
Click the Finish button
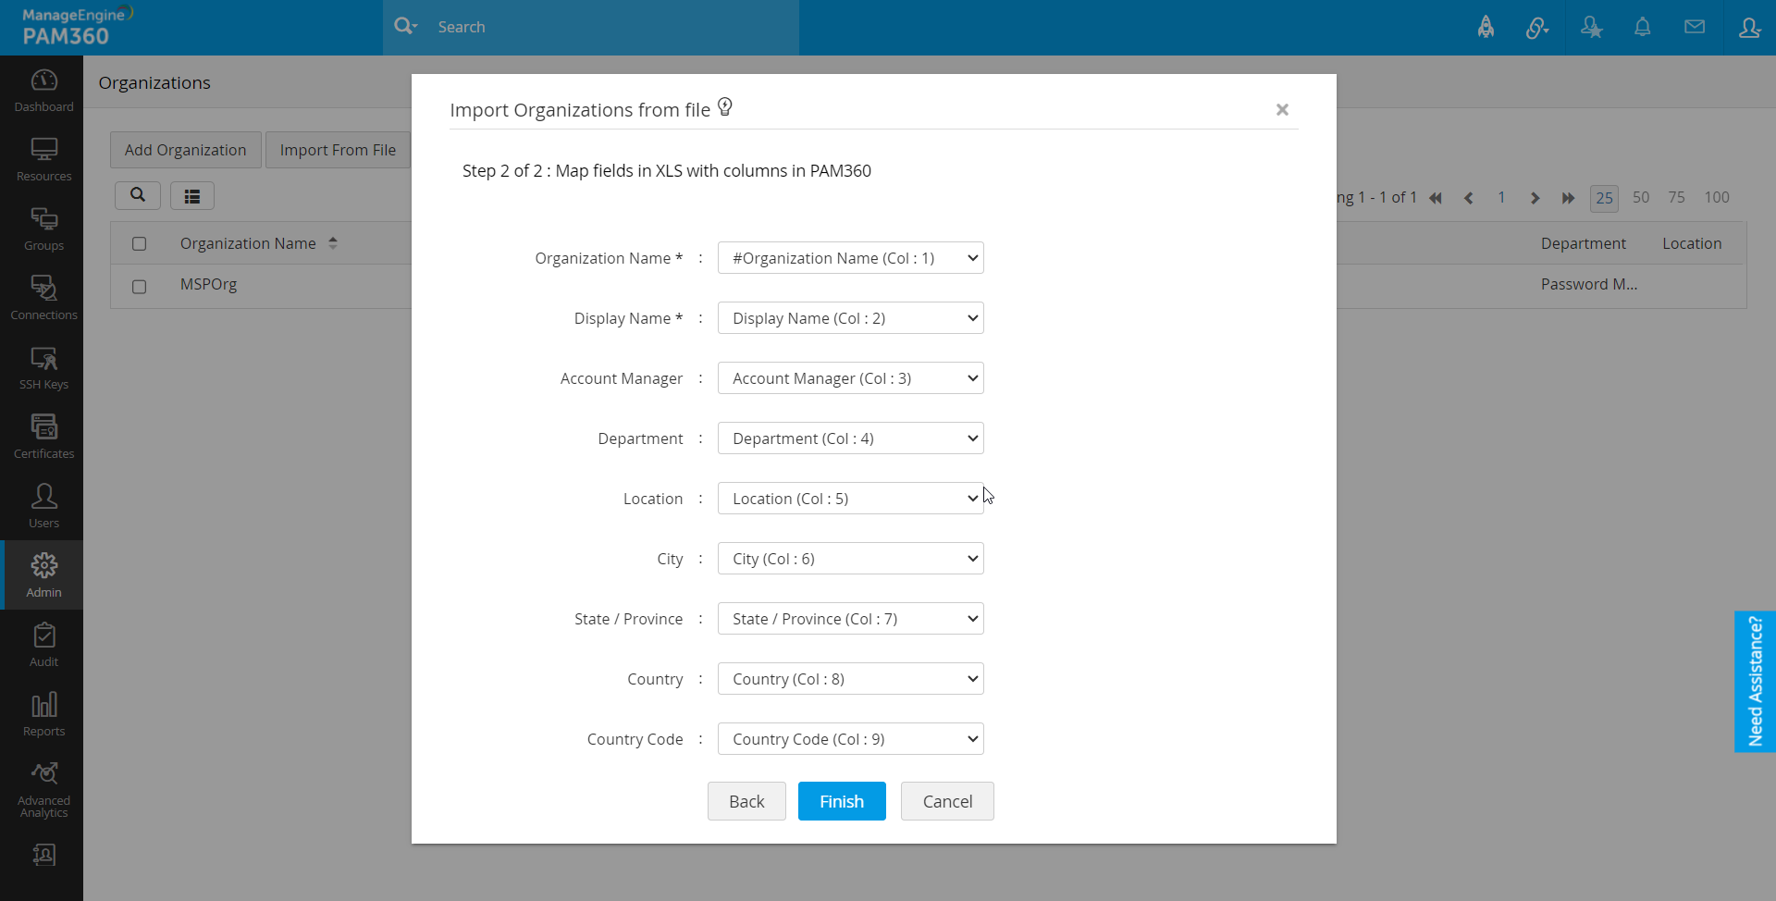pos(841,801)
